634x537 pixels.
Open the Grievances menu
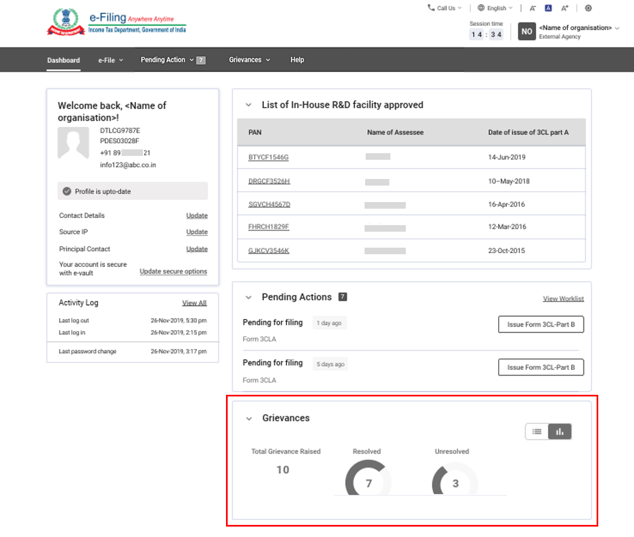[246, 60]
